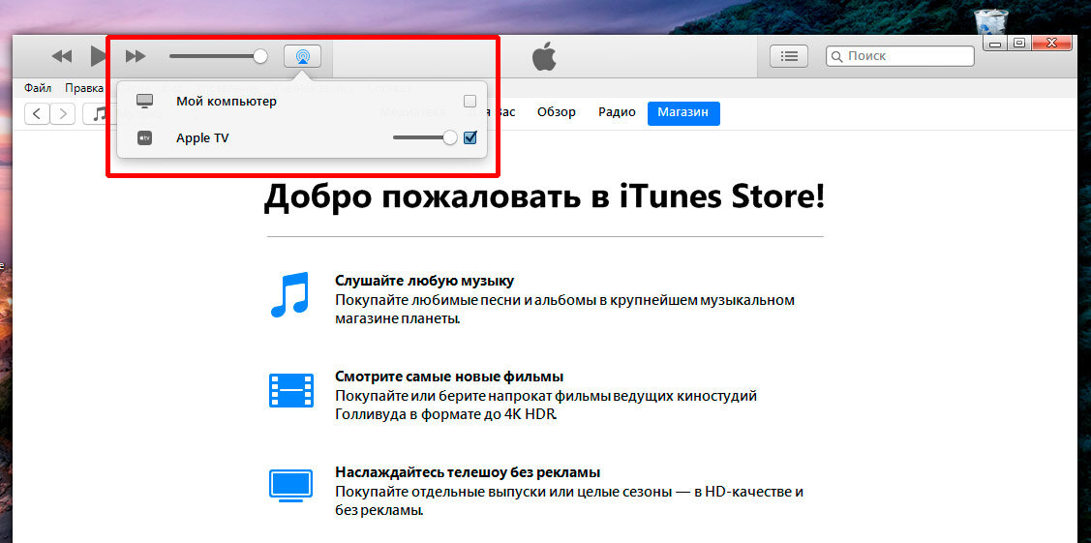The image size is (1091, 543).
Task: Uncheck the Apple TV output checkbox
Action: click(x=470, y=137)
